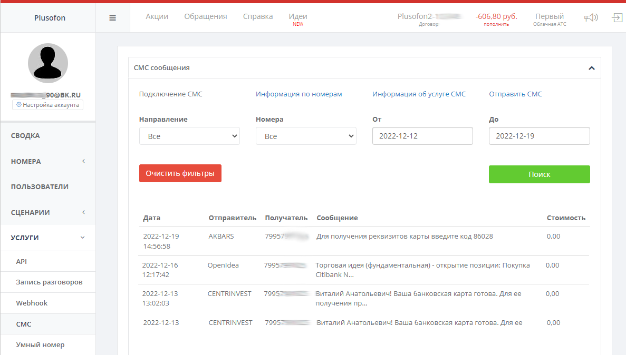Viewport: 626px width, 355px height.
Task: Click the logout exit icon
Action: pos(617,17)
